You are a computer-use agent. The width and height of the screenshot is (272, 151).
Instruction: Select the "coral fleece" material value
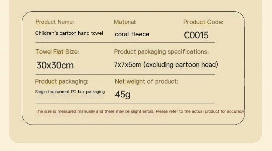[132, 34]
